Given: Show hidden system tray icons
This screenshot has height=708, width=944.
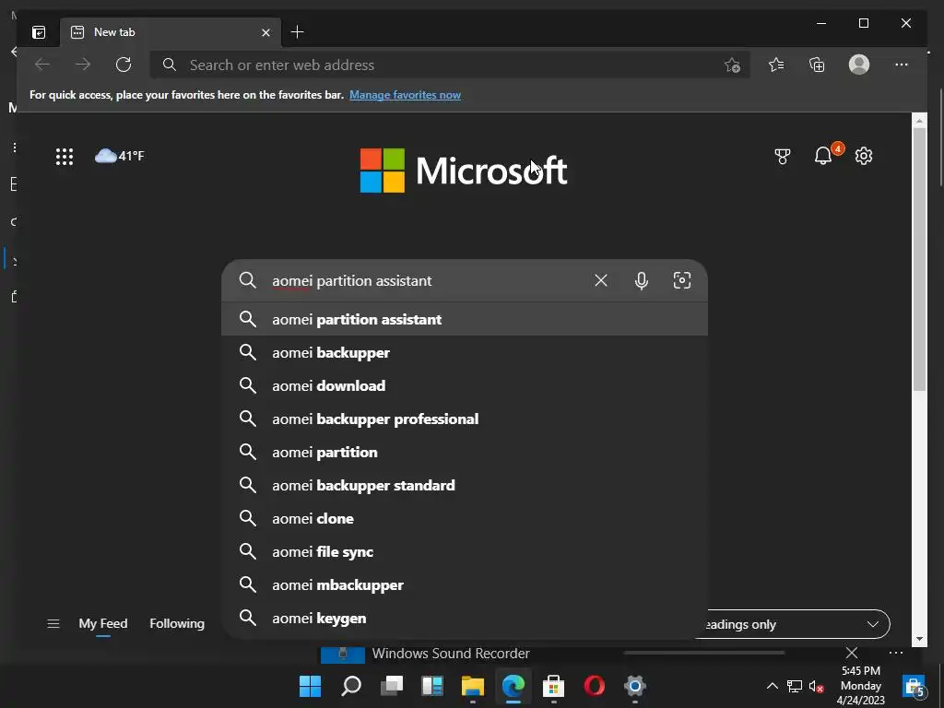Looking at the screenshot, I should pyautogui.click(x=772, y=686).
